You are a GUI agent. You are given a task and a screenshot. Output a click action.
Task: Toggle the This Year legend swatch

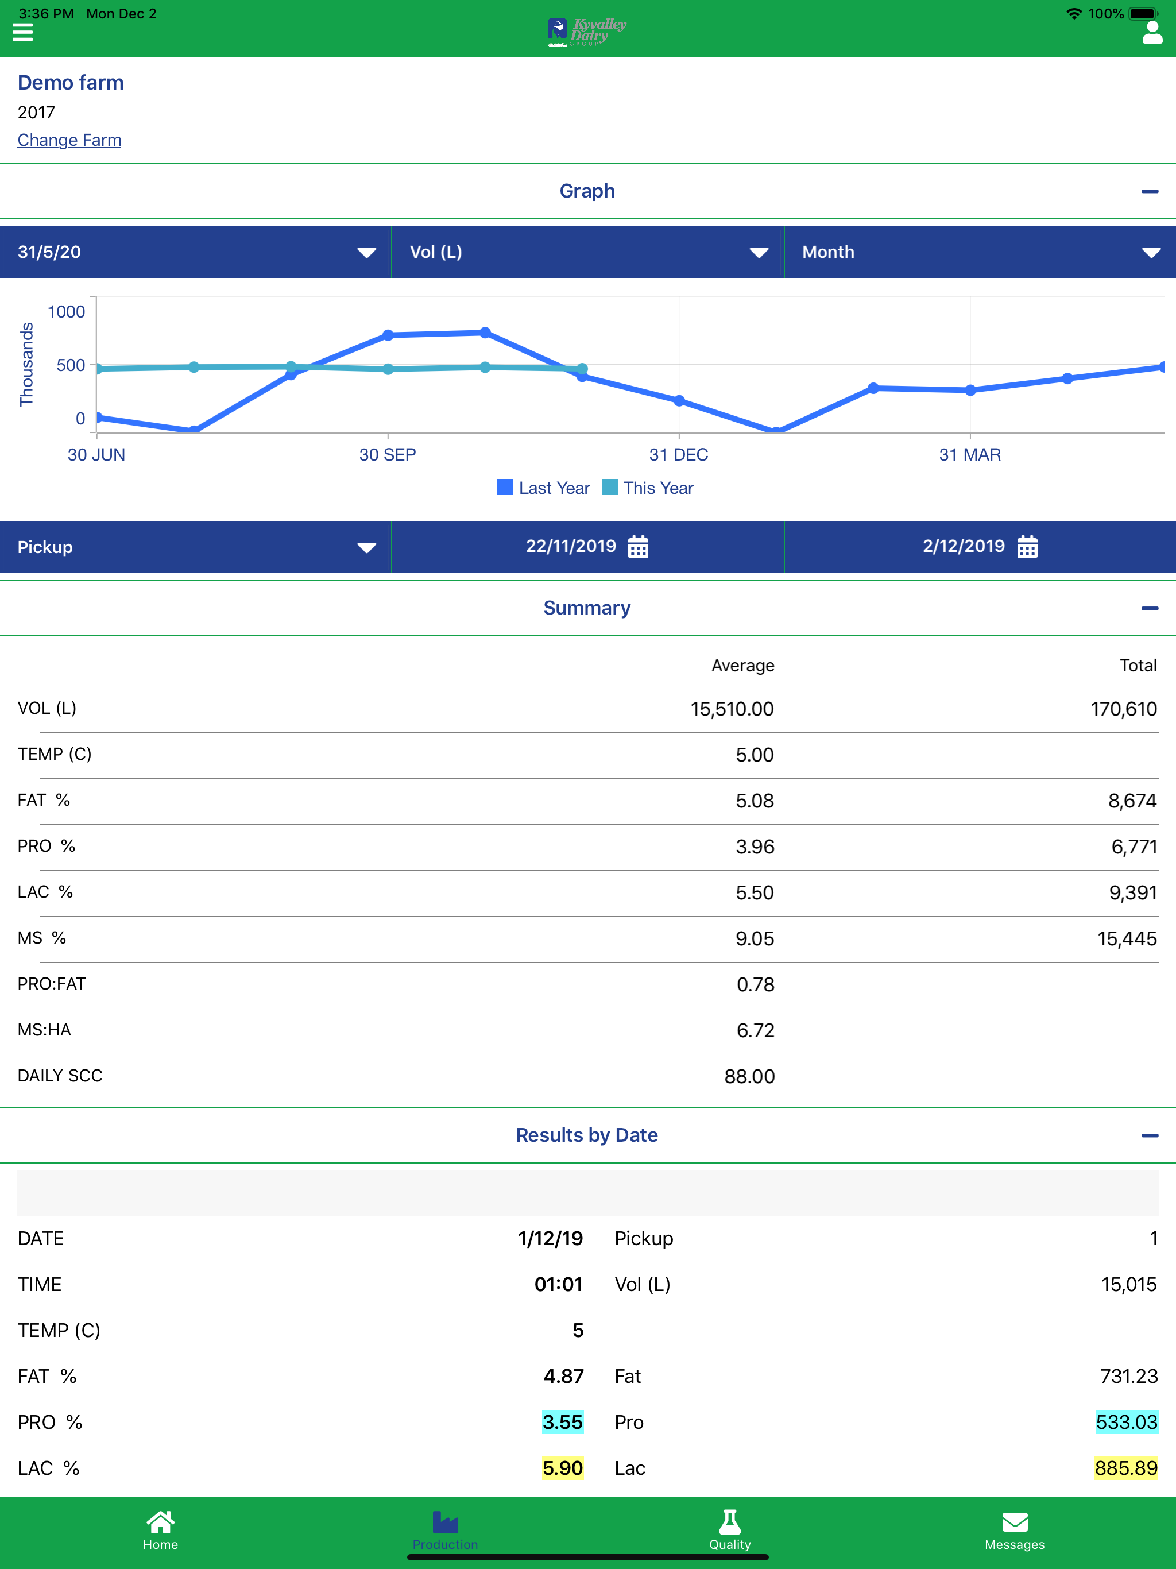point(609,488)
